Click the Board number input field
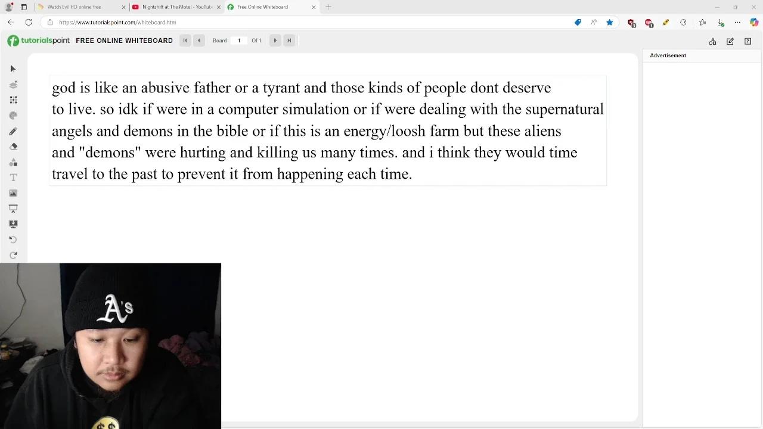The image size is (763, 429). coord(239,41)
